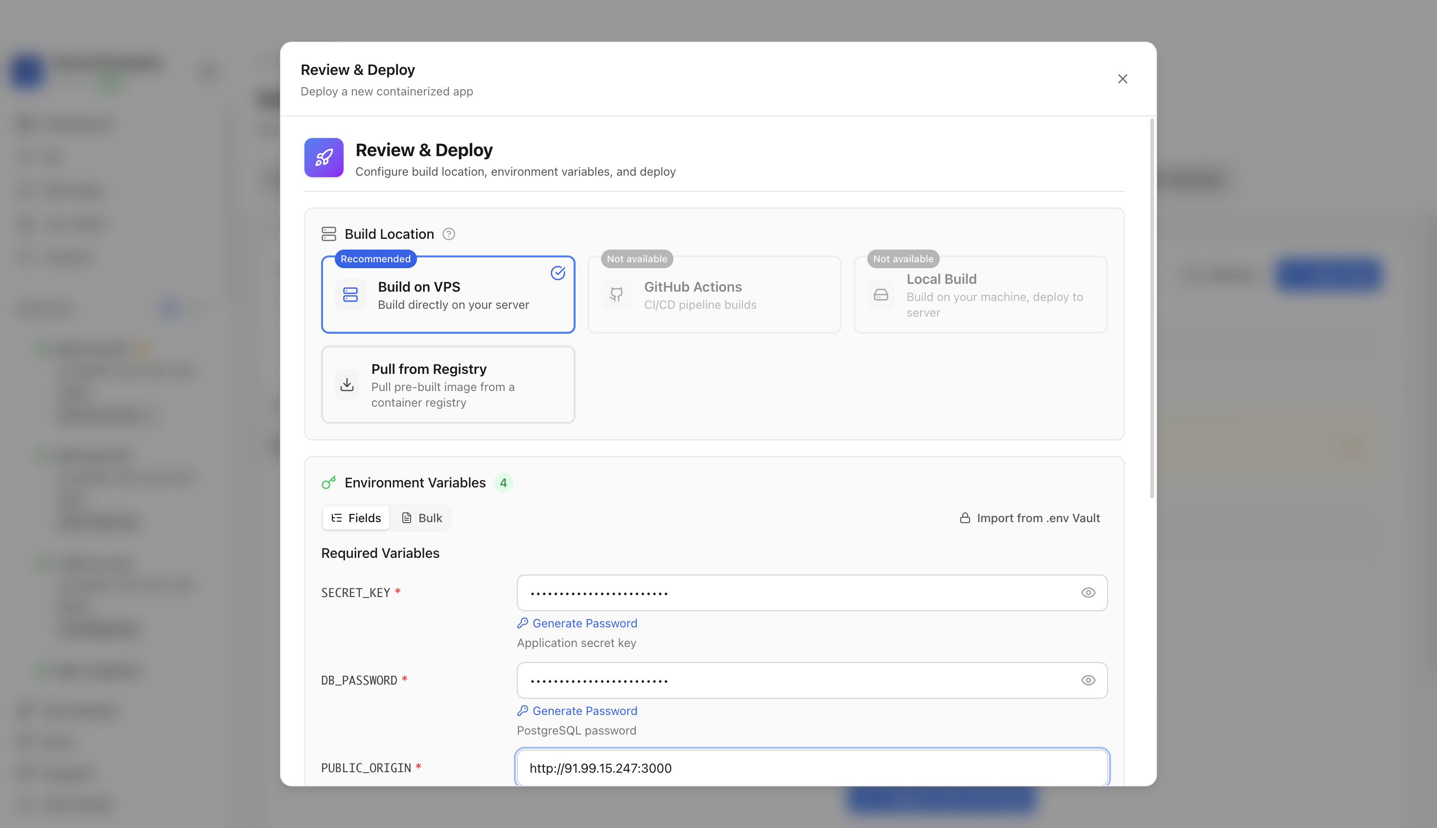Select Local Build option

(x=980, y=295)
